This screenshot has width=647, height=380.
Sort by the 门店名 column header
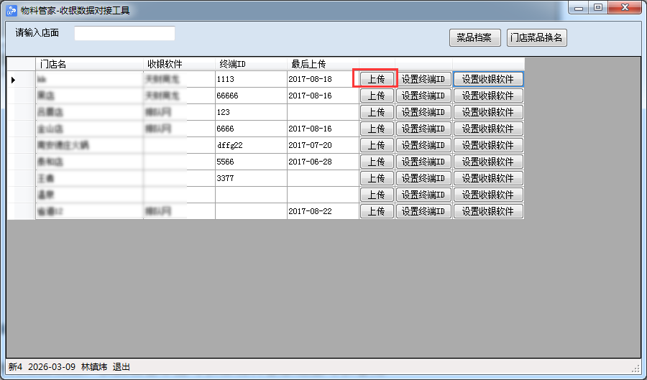[89, 64]
